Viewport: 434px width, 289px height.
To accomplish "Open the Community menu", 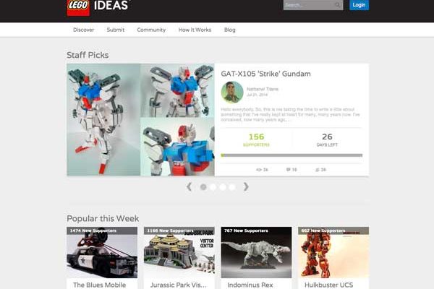I will [151, 30].
